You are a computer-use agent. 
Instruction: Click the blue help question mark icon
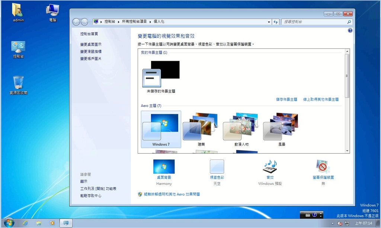(x=350, y=30)
